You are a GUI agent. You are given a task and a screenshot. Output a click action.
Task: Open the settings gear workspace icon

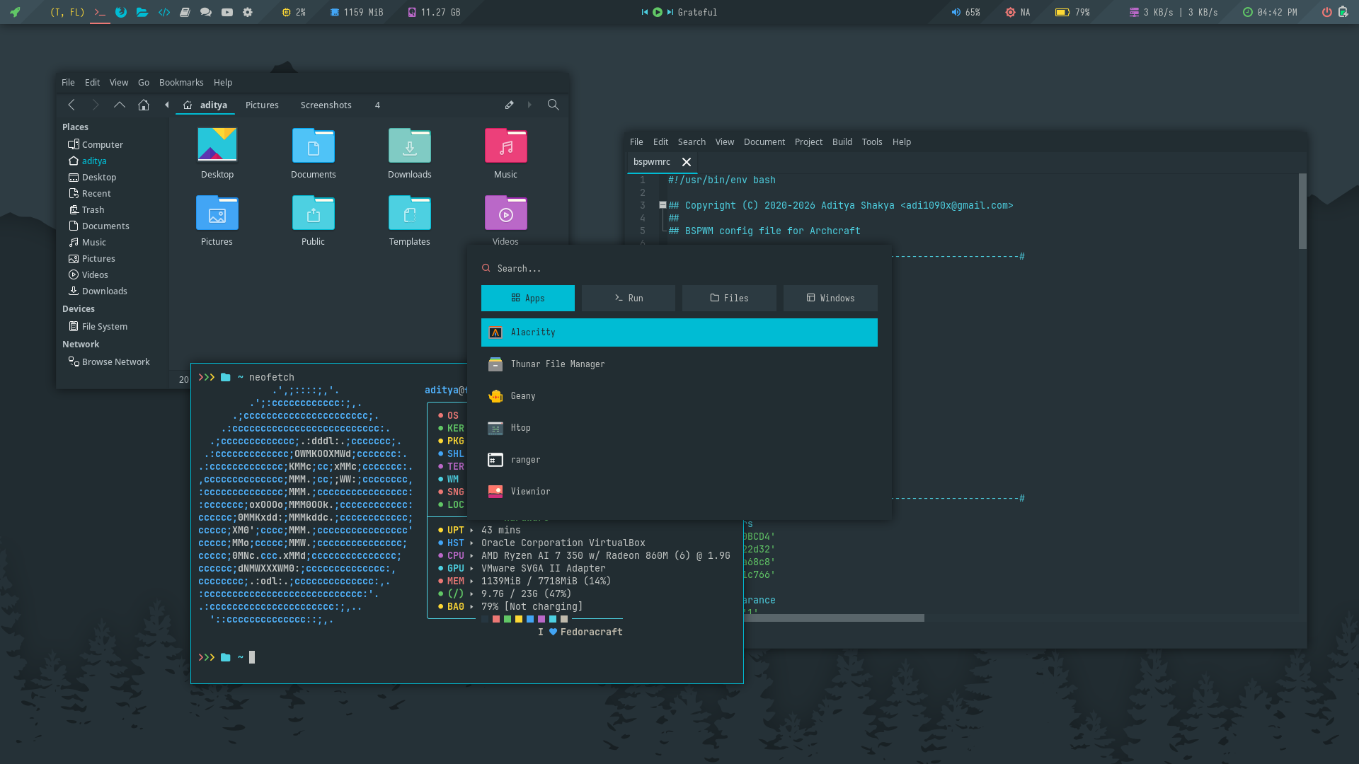(x=248, y=12)
